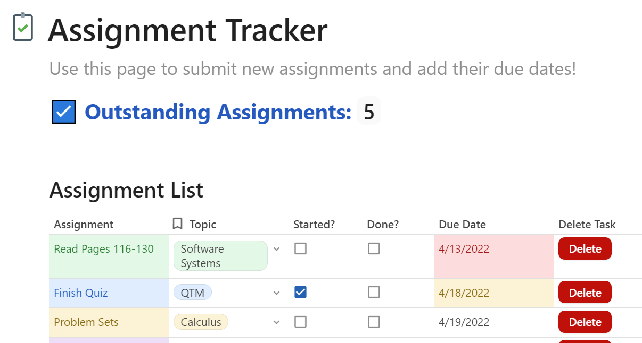Toggle Started checkbox for Read Pages 116-130
The width and height of the screenshot is (642, 343).
[x=301, y=248]
